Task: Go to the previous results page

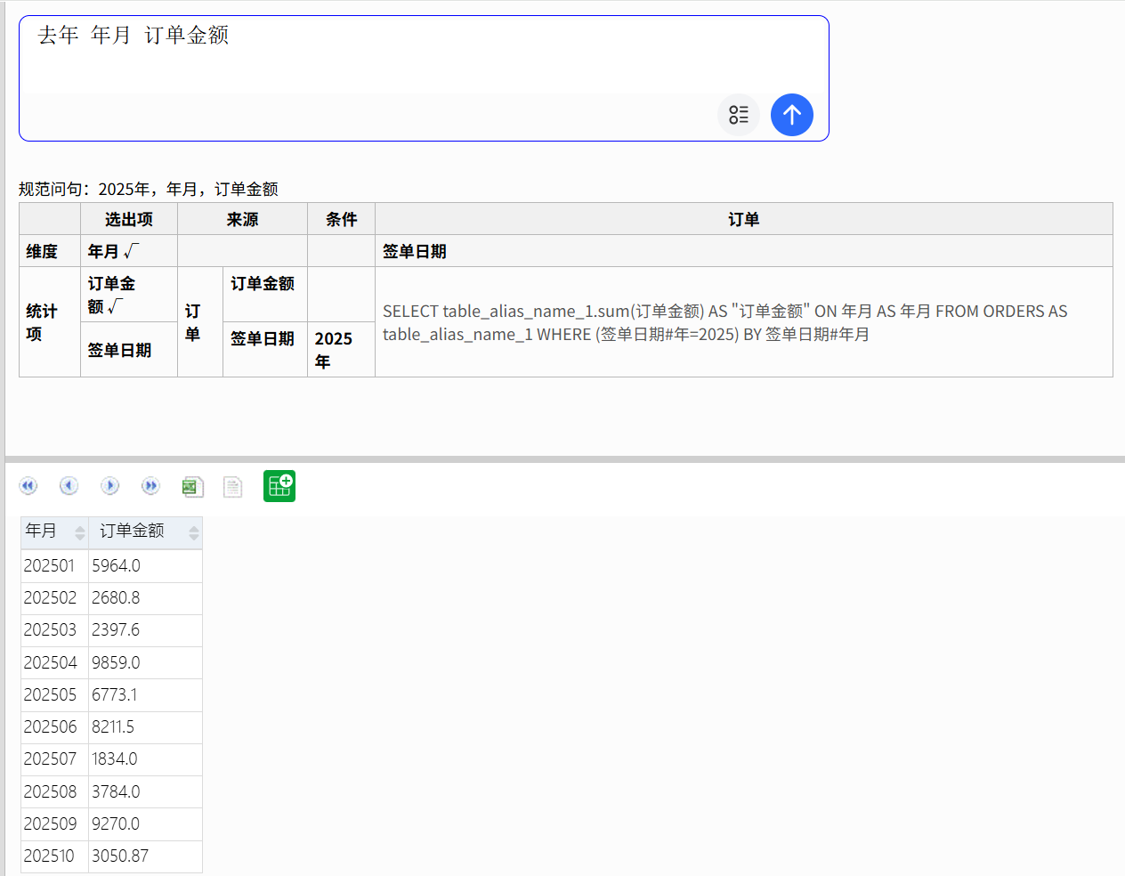Action: pyautogui.click(x=69, y=486)
